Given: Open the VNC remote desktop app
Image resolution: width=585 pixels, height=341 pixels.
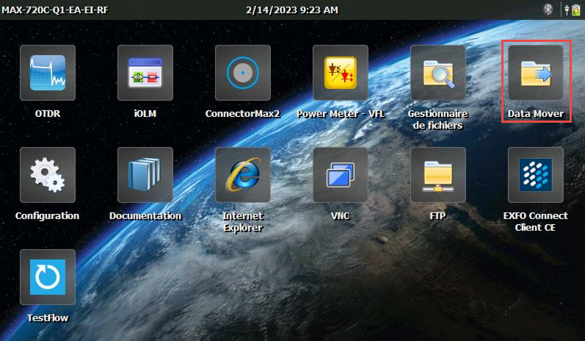Looking at the screenshot, I should [341, 175].
